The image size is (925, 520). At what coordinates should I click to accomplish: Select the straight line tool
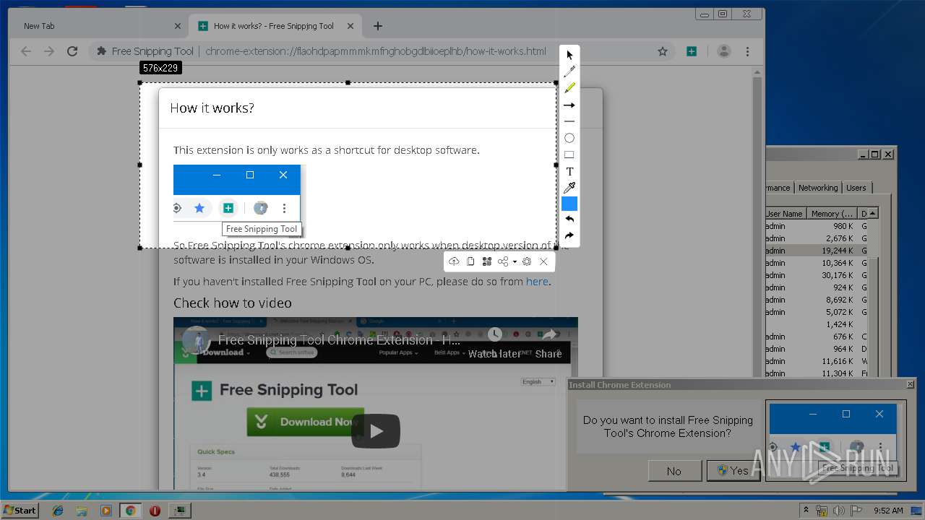tap(569, 121)
